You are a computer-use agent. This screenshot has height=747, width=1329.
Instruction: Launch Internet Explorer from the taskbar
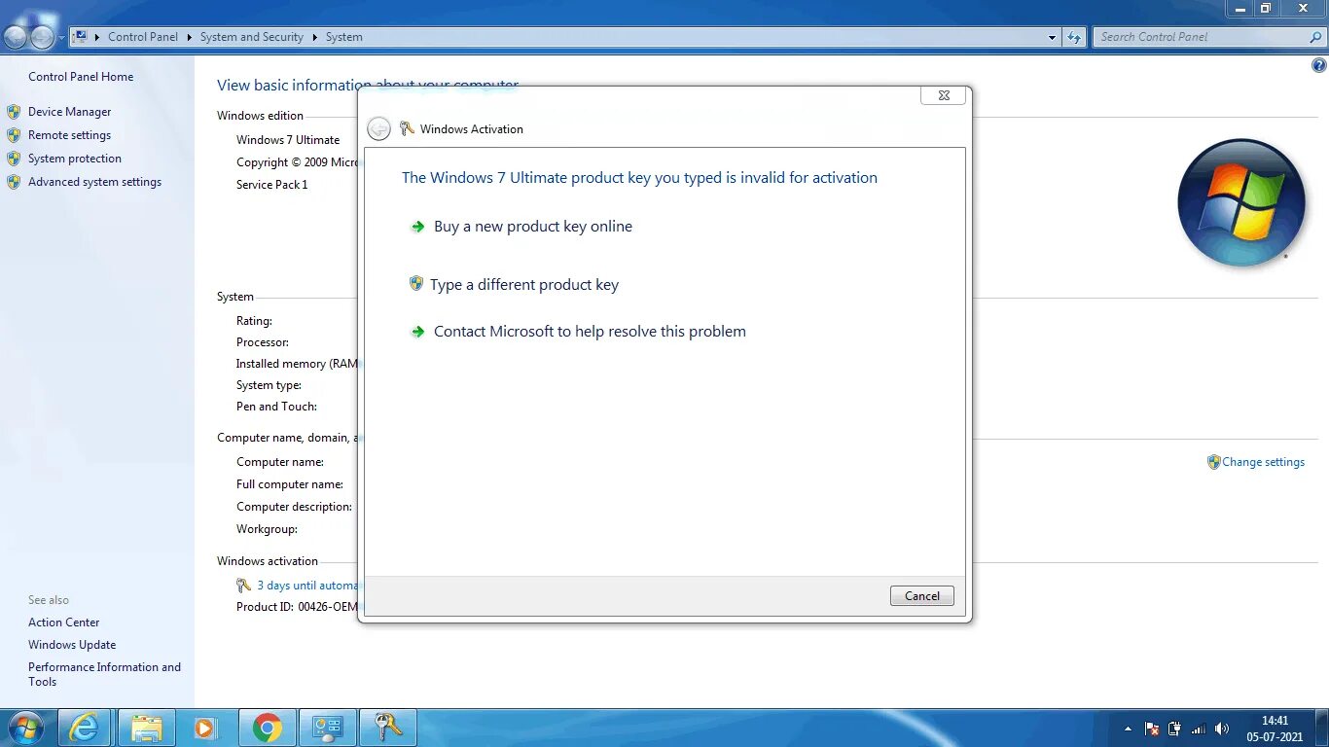click(85, 728)
